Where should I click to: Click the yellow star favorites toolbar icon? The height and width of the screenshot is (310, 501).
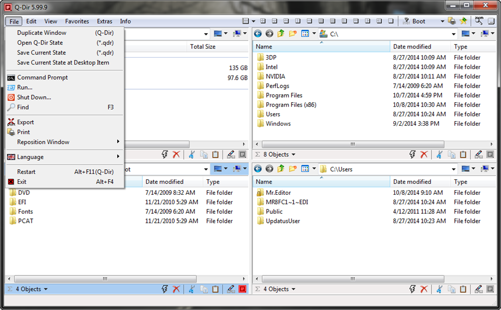point(463,21)
